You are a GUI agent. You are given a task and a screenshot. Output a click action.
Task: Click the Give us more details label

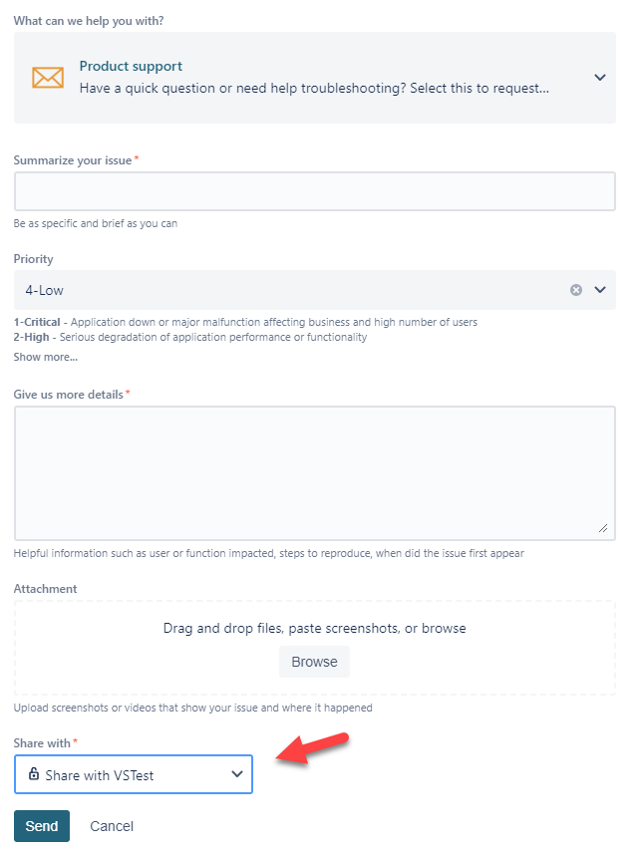click(68, 395)
